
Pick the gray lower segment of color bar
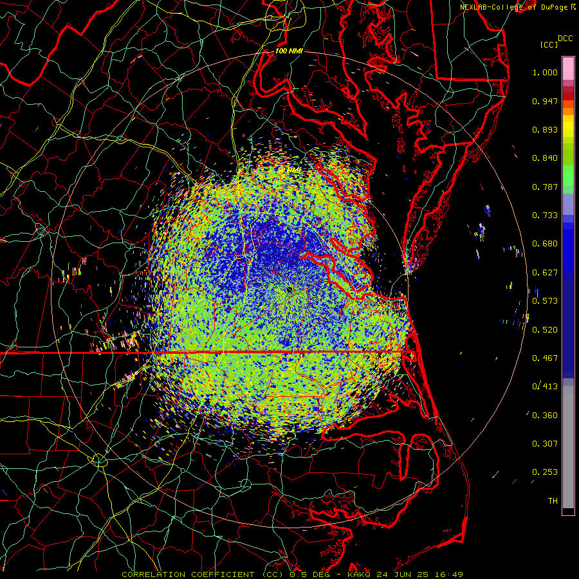(568, 447)
